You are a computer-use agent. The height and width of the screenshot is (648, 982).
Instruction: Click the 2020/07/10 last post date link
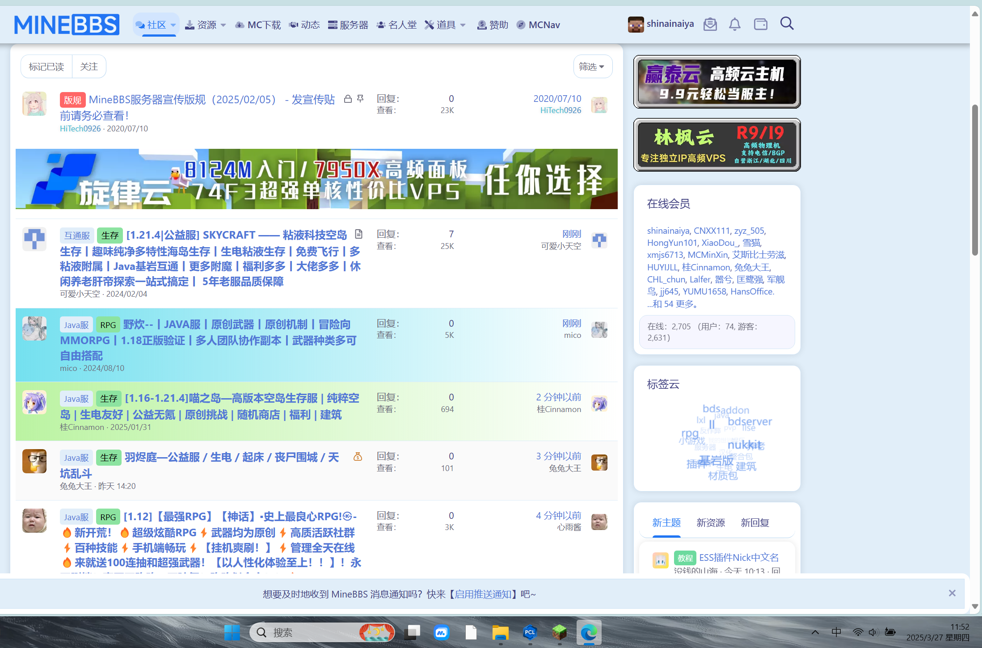557,99
